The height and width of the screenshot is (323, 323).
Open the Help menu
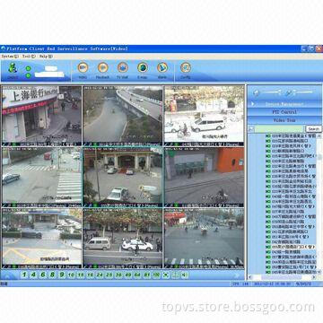[x=46, y=56]
